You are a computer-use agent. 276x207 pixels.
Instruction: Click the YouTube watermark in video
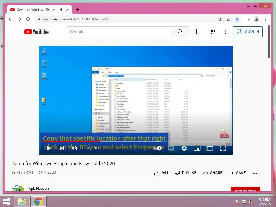coord(225,132)
